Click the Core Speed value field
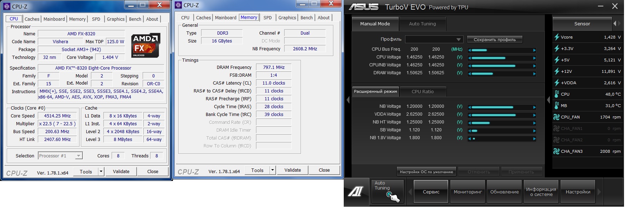This screenshot has height=212, width=629. (x=57, y=116)
